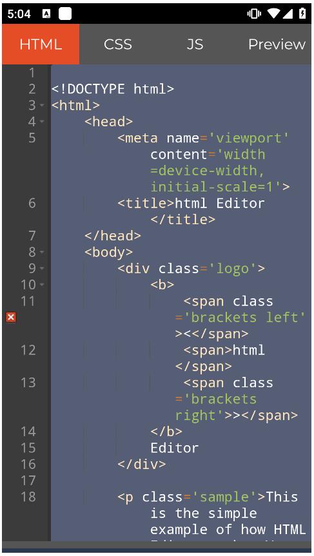This screenshot has height=556, width=314.
Task: Switch to the JS tab
Action: pos(195,44)
